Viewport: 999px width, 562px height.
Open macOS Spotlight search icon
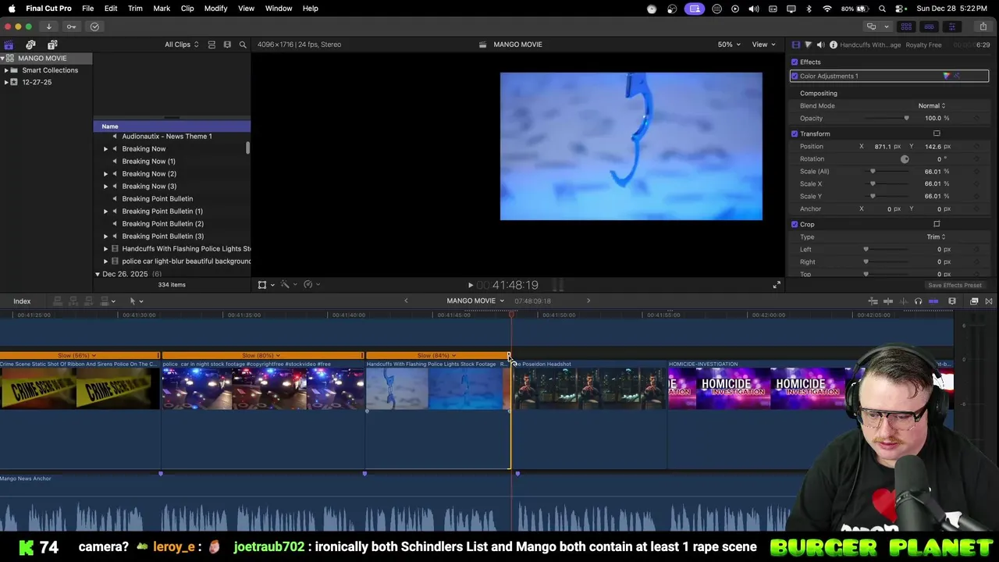882,9
